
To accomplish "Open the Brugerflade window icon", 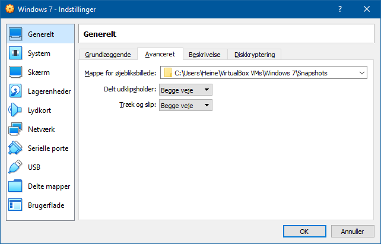I will 15,205.
